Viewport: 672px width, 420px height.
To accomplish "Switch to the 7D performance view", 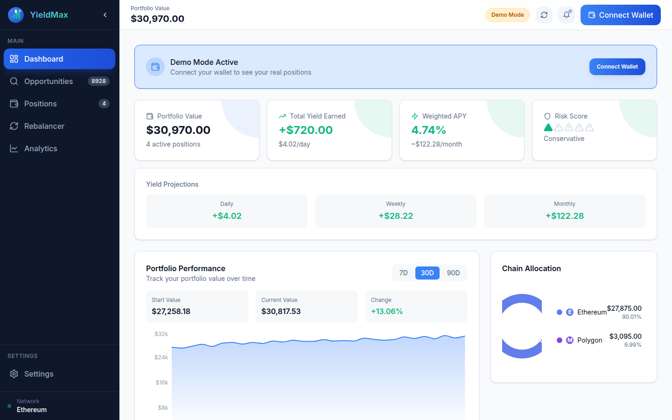I will (x=403, y=273).
